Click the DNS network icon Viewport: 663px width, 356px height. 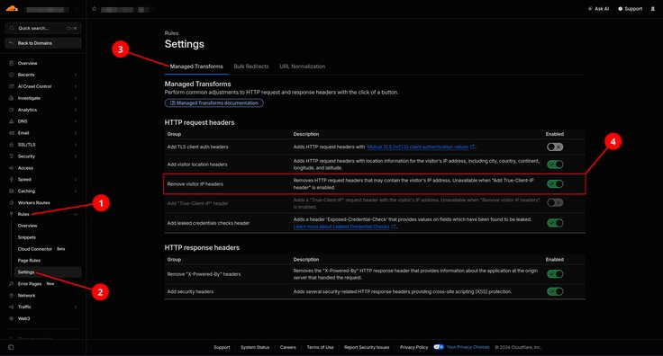click(x=12, y=121)
